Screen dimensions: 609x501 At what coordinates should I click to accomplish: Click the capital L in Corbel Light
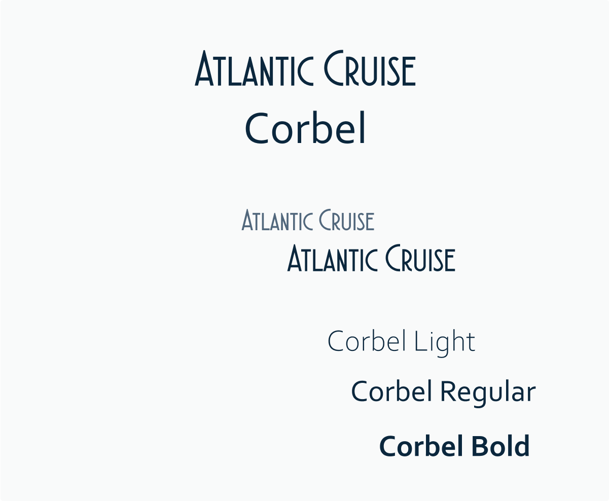tap(420, 341)
